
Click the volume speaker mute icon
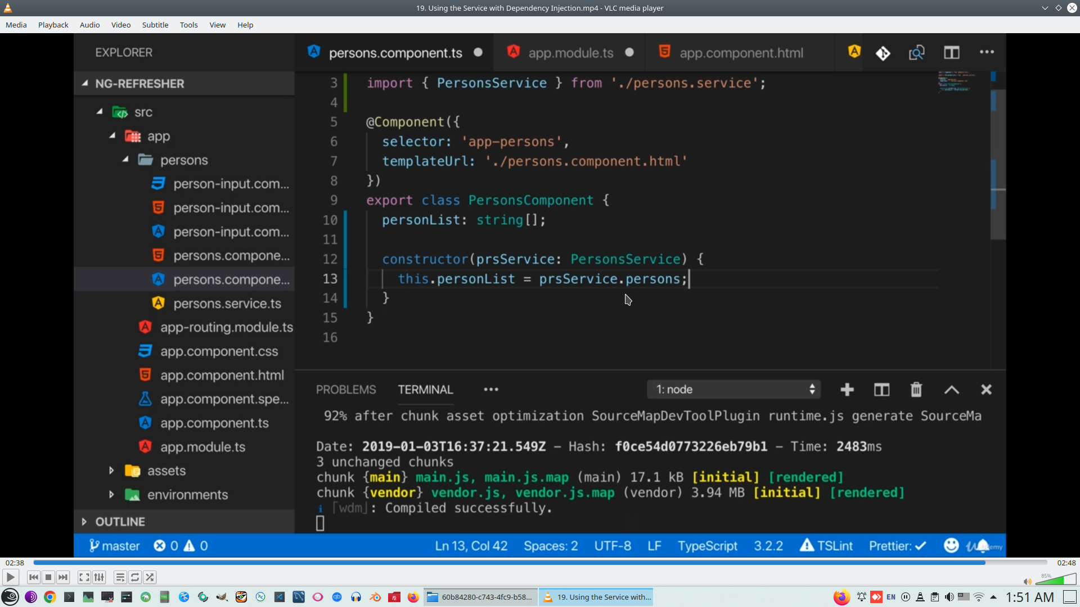1027,582
